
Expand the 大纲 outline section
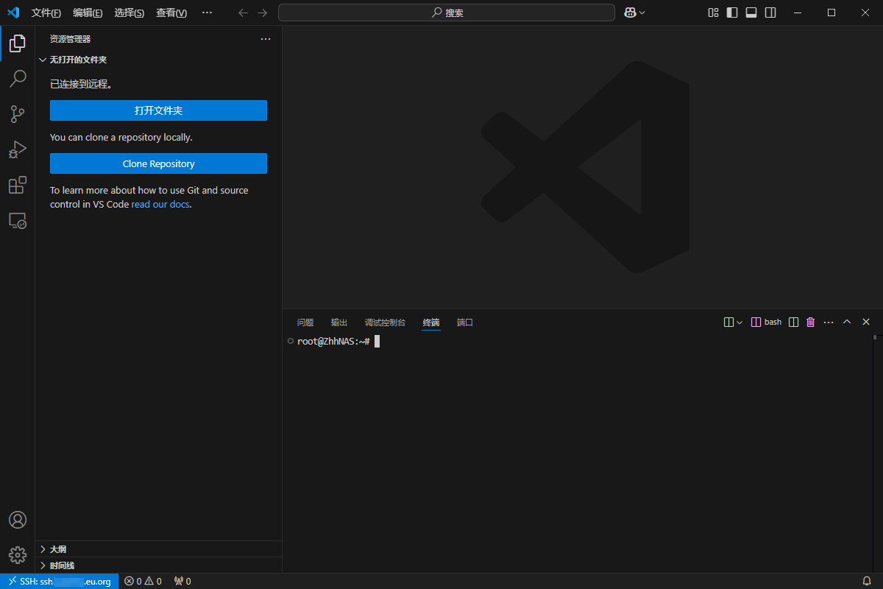tap(58, 549)
